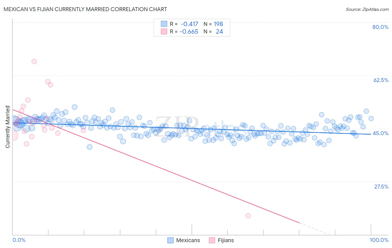
Task: Click the lowest blue Mexican point near 39%
Action: [x=89, y=147]
